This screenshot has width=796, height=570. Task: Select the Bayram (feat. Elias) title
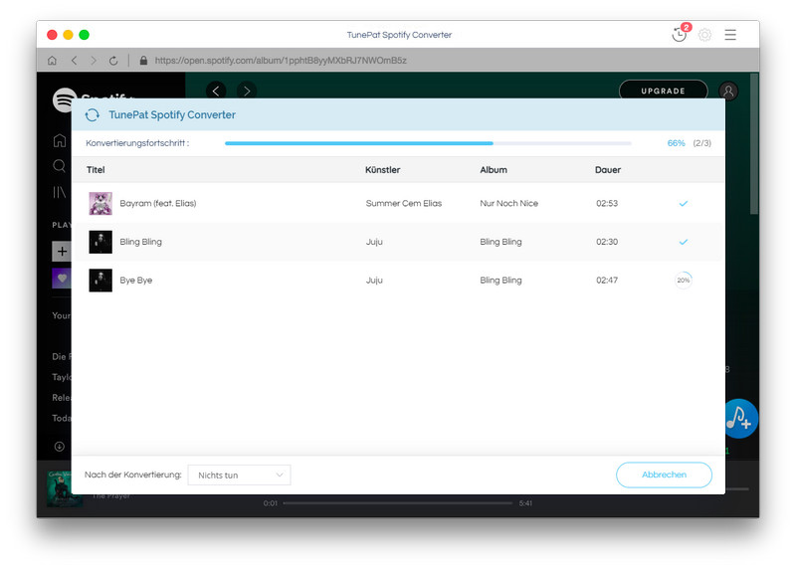pos(158,203)
